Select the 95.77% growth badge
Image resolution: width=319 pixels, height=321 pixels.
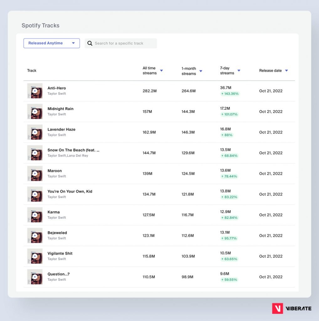229,239
